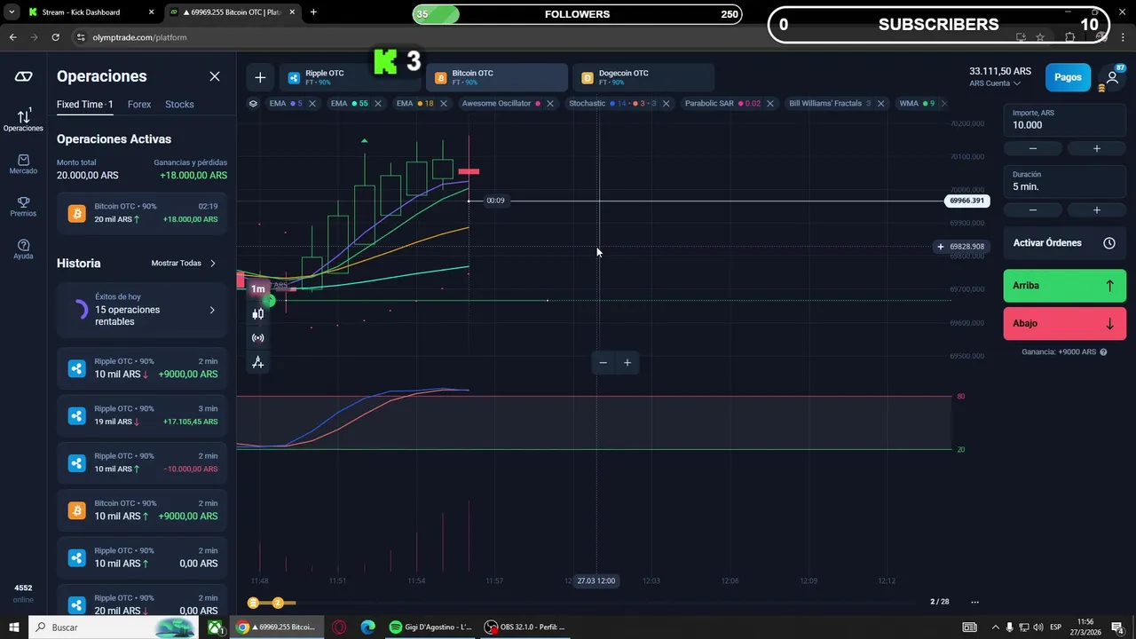Decrease the Duración time

(1033, 210)
